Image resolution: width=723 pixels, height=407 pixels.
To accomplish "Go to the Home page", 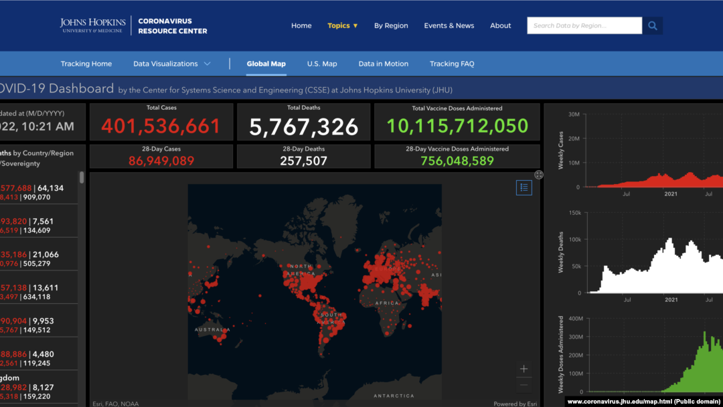I will click(301, 25).
